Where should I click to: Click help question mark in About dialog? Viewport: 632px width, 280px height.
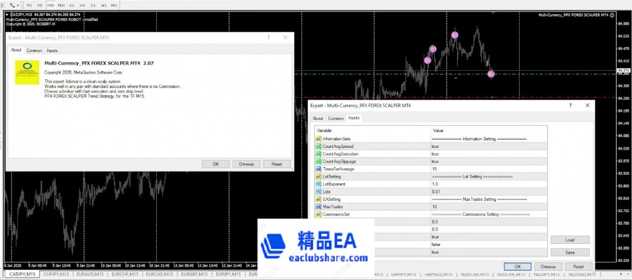click(269, 37)
